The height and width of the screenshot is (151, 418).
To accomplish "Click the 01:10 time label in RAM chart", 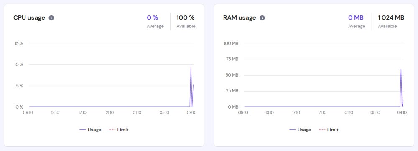I will (349, 112).
